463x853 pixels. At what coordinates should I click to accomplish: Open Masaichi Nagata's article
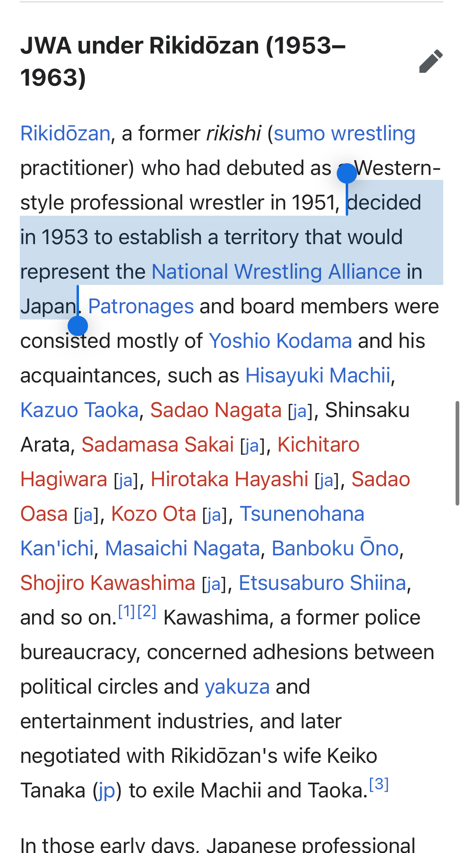(x=182, y=549)
